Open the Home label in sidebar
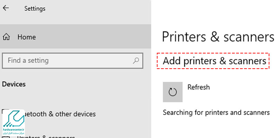This screenshot has width=277, height=138. click(27, 37)
